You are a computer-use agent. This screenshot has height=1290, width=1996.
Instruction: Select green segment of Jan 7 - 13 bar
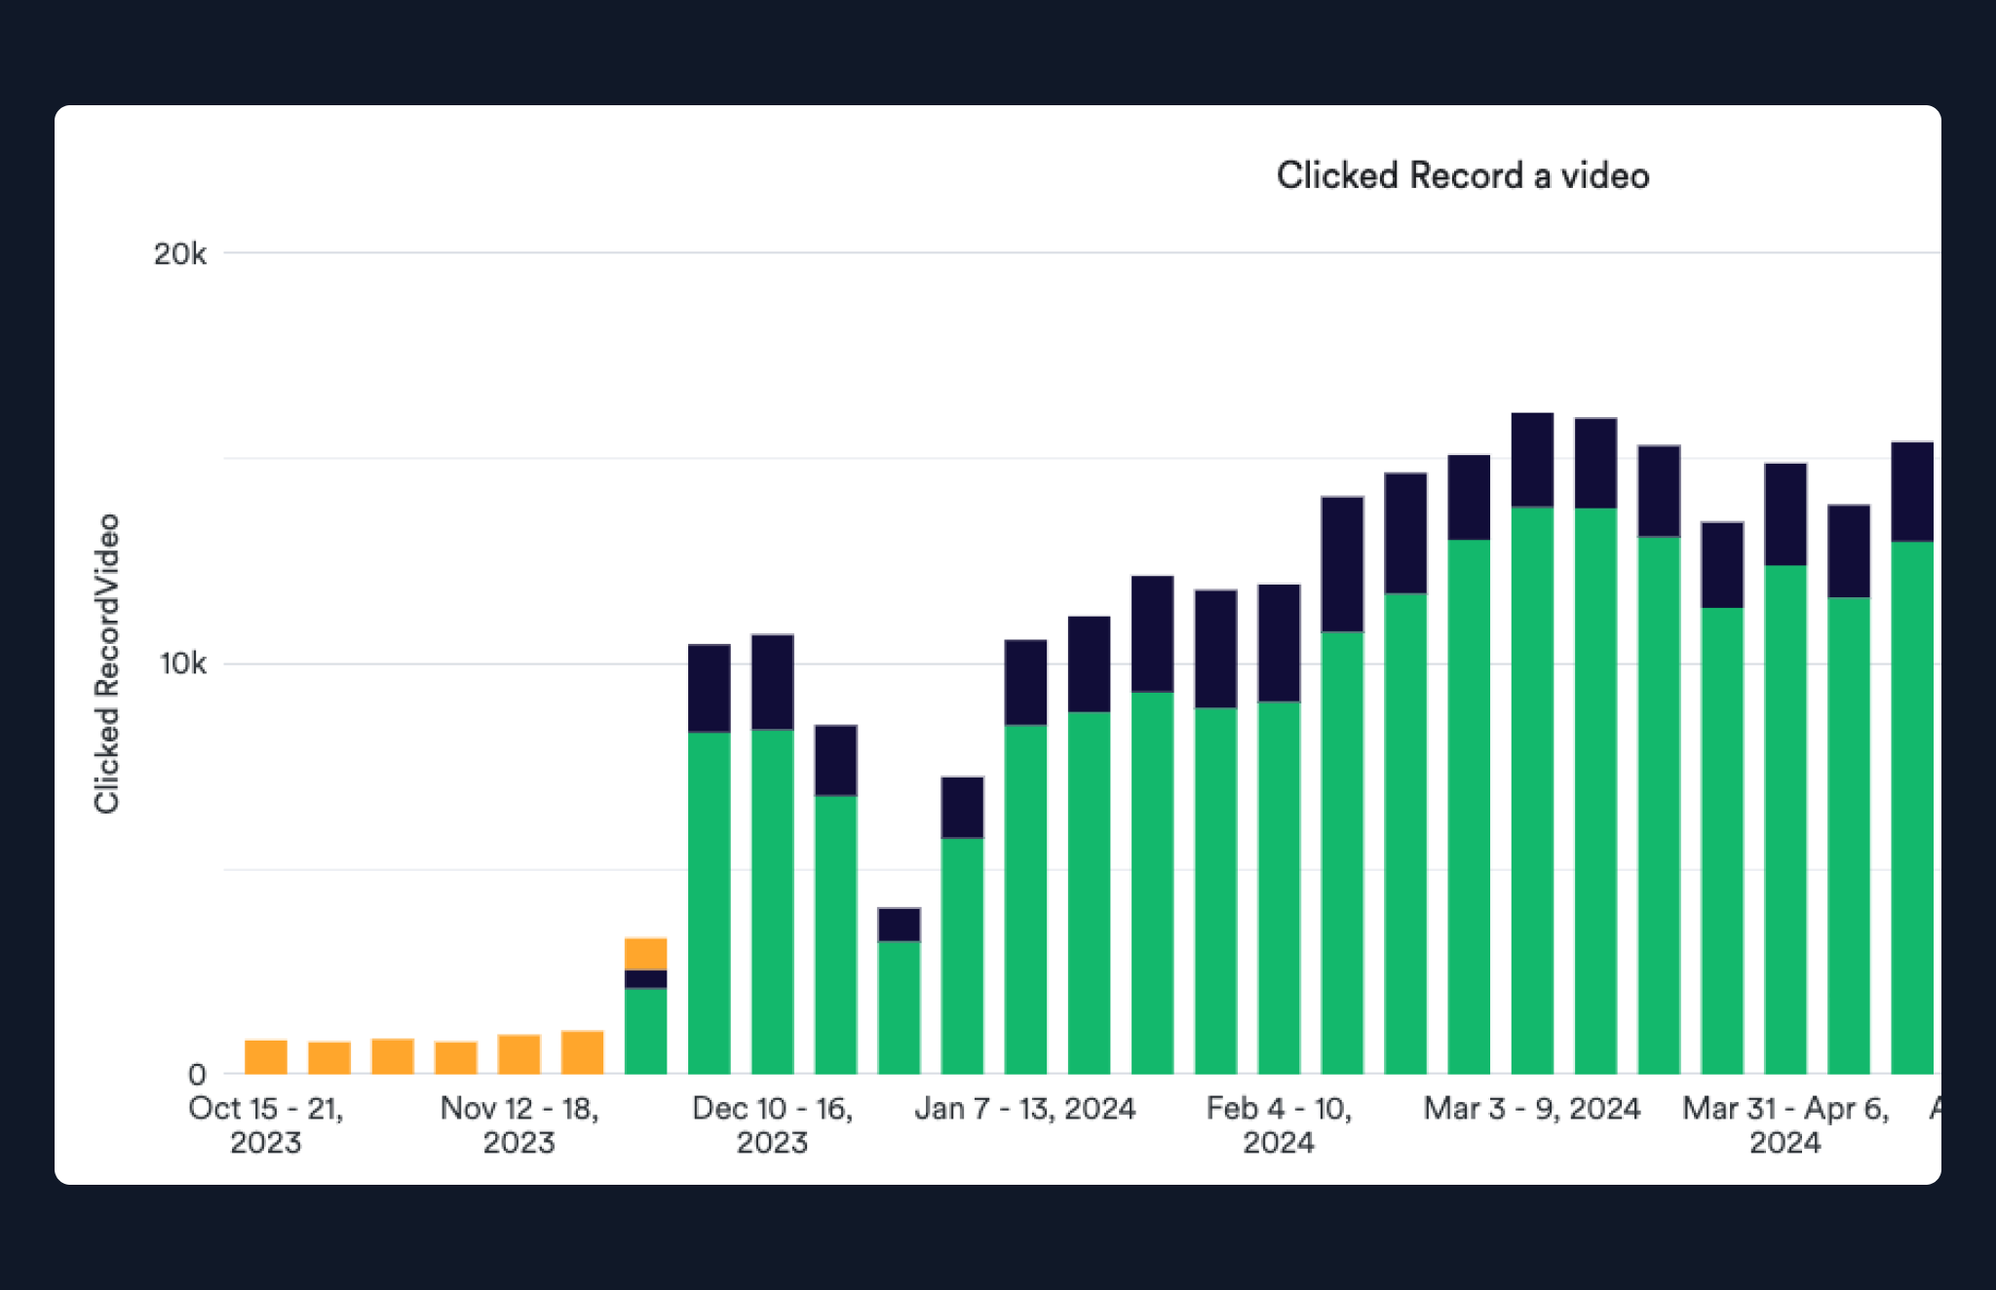[x=1026, y=899]
